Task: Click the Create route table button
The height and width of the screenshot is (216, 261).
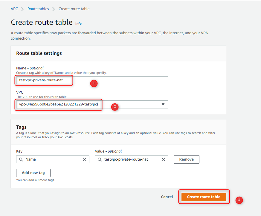Action: [x=204, y=197]
